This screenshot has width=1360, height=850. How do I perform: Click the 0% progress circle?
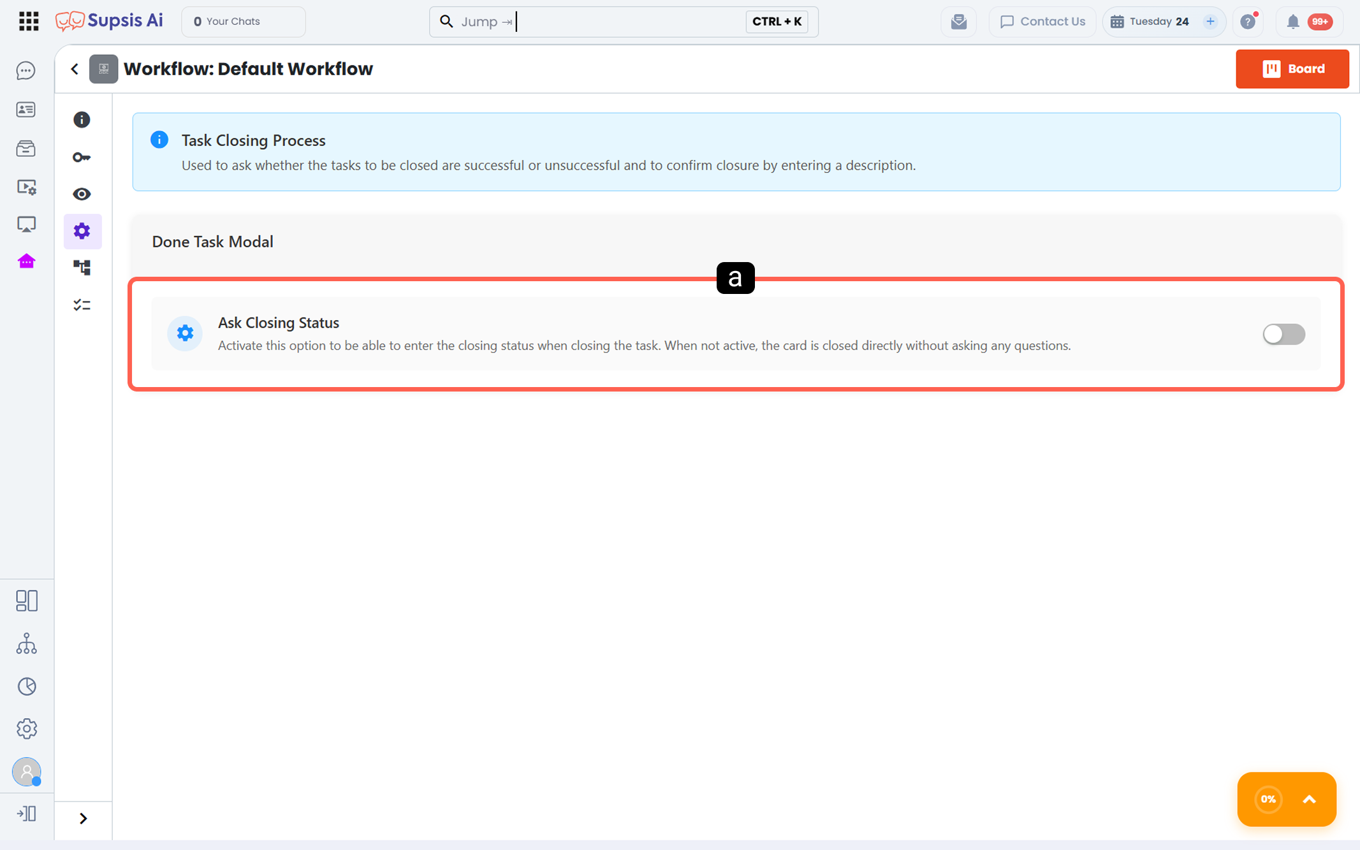point(1268,800)
